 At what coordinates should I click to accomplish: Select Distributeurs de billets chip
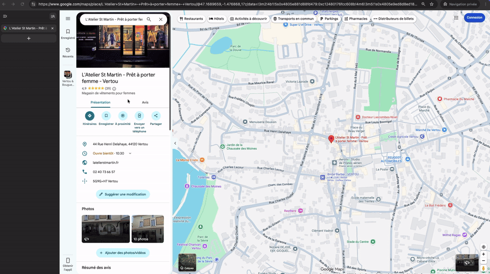tap(393, 19)
